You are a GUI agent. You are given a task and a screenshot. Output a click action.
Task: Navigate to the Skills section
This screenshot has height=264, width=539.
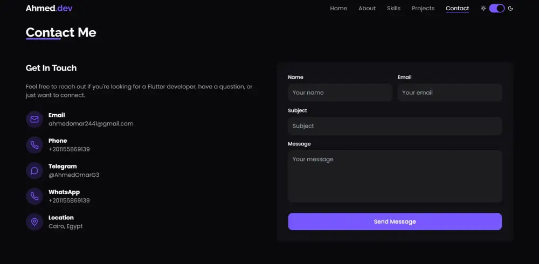click(x=393, y=9)
